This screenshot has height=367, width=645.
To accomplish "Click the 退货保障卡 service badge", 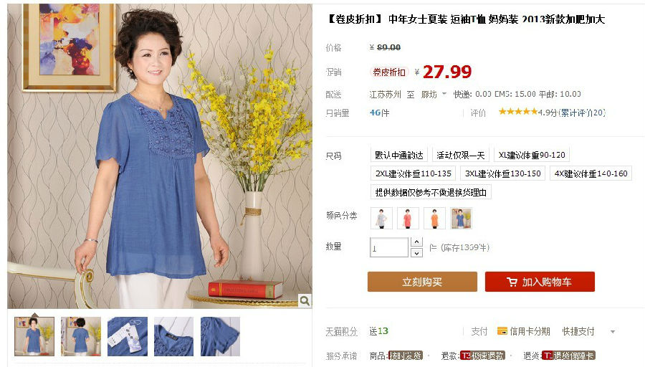I will pyautogui.click(x=568, y=356).
